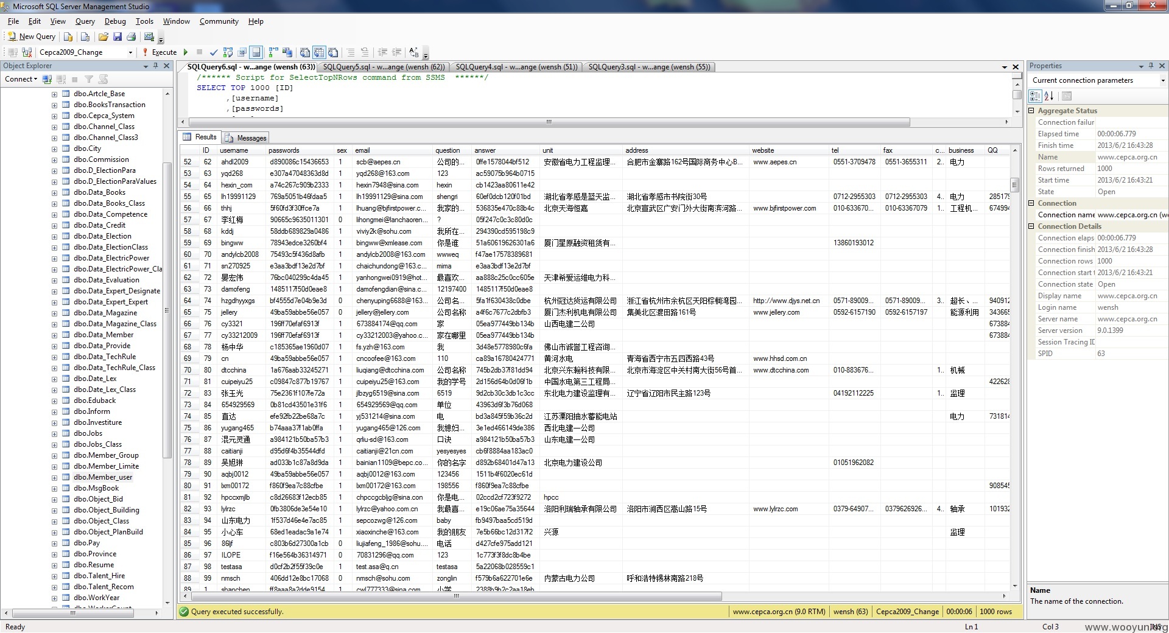Image resolution: width=1169 pixels, height=633 pixels.
Task: Open active files dropdown arrow beside query tabs
Action: [1005, 67]
